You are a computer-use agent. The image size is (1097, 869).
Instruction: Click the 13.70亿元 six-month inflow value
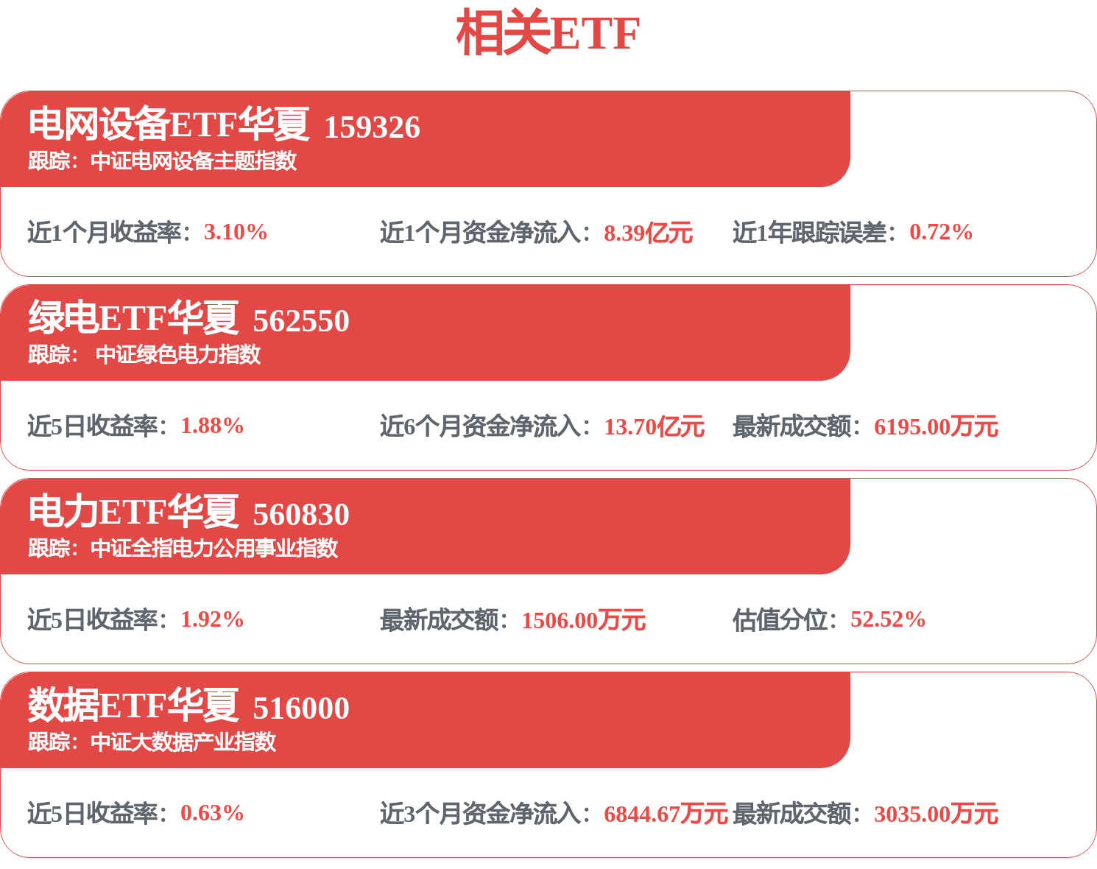click(654, 427)
